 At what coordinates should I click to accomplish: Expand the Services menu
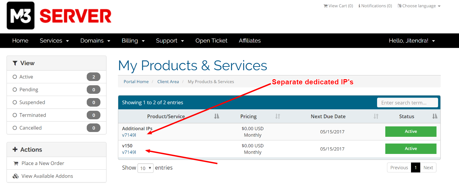(x=54, y=40)
